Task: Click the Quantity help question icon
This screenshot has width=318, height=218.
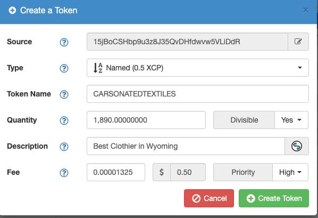Action: (64, 120)
